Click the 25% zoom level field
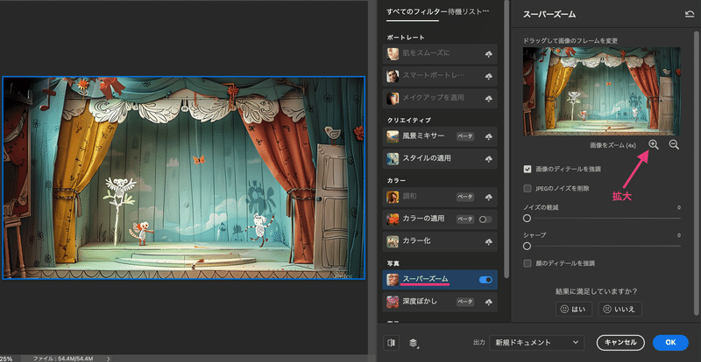 [x=6, y=359]
